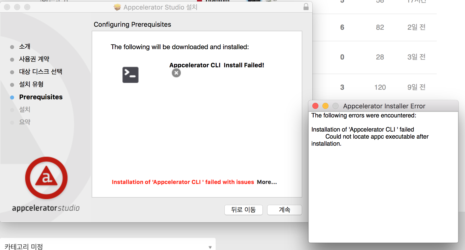
Task: Click the 'Configuring Prerequisites' heading
Action: pos(132,24)
